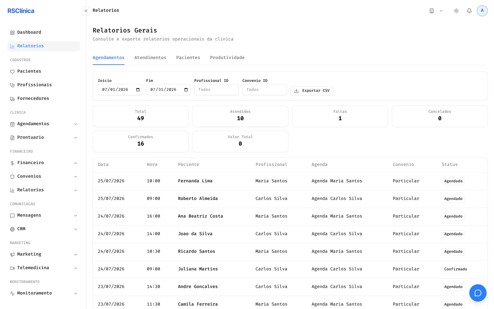This screenshot has width=494, height=309.
Task: Open user avatar menu A
Action: [482, 11]
